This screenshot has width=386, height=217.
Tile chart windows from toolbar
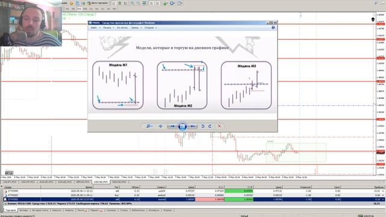144,3
